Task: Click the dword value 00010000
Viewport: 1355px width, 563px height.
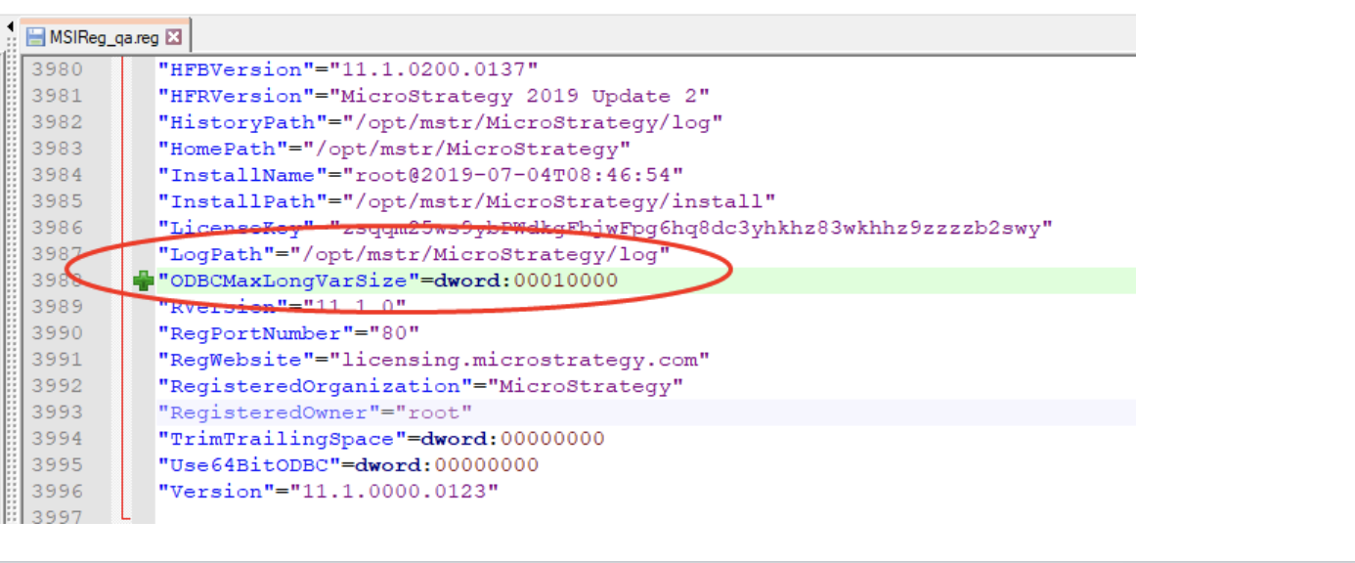Action: tap(569, 281)
